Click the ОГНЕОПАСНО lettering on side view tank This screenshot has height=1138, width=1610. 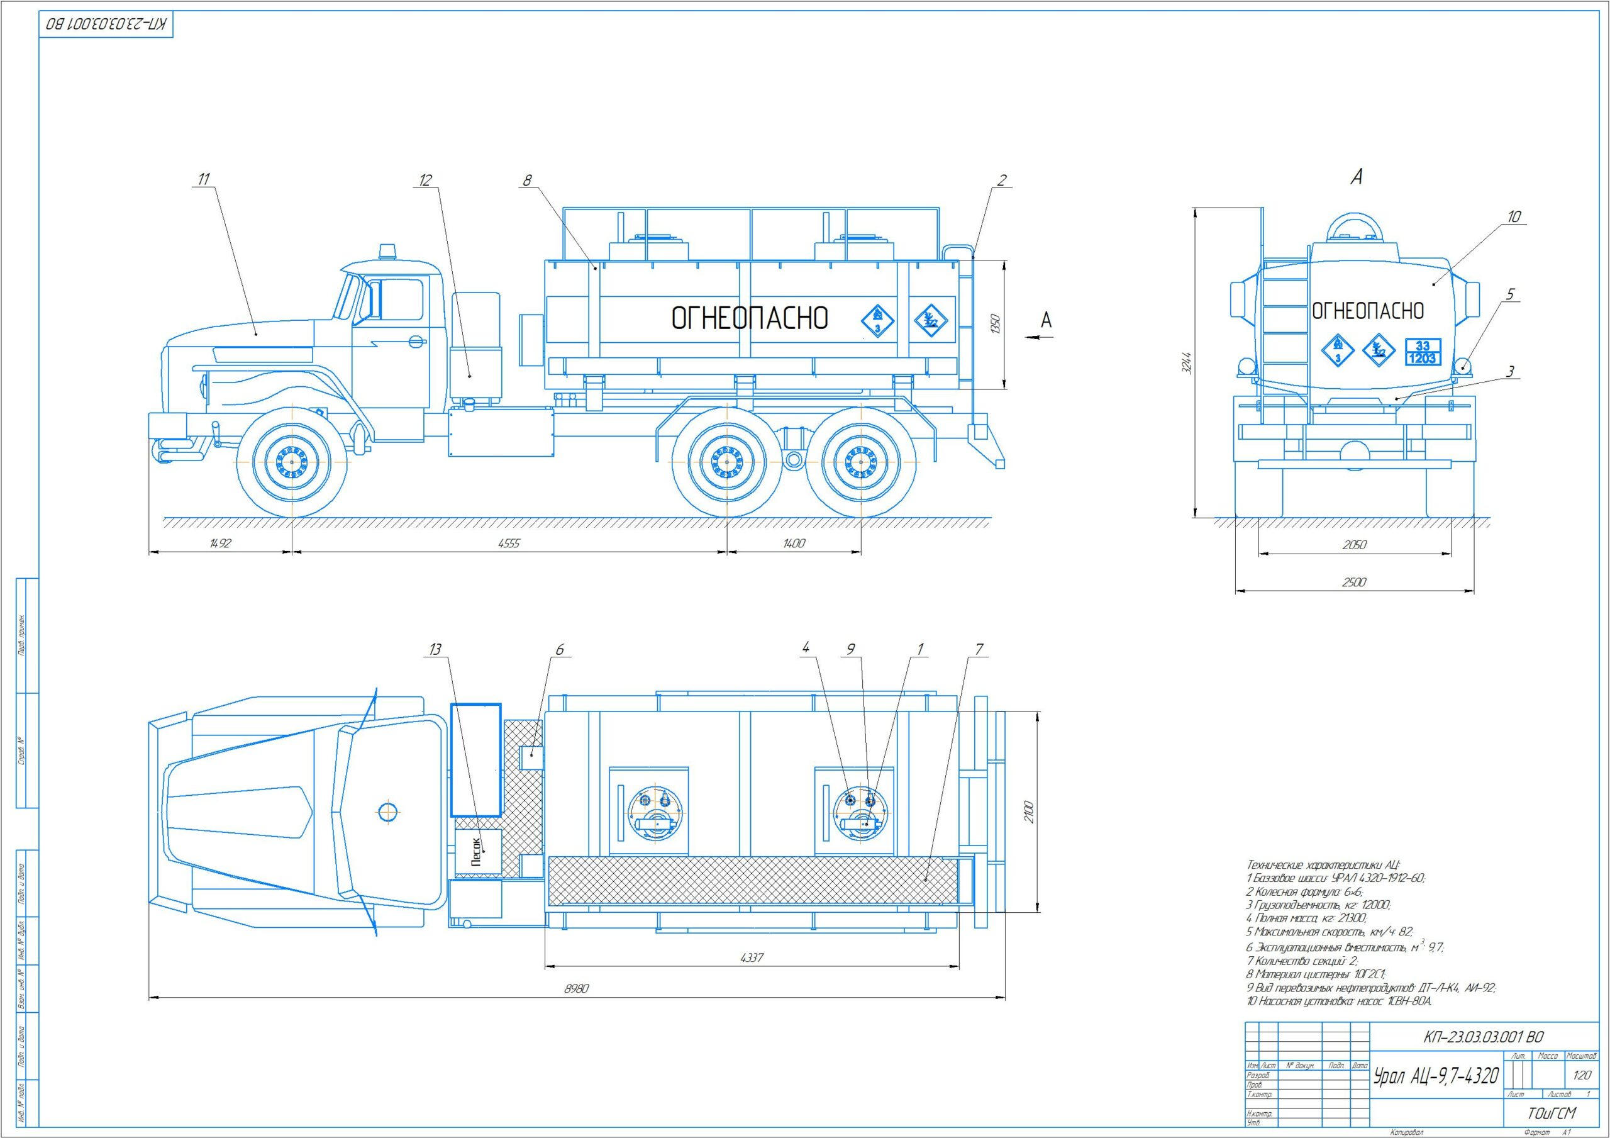pyautogui.click(x=750, y=318)
